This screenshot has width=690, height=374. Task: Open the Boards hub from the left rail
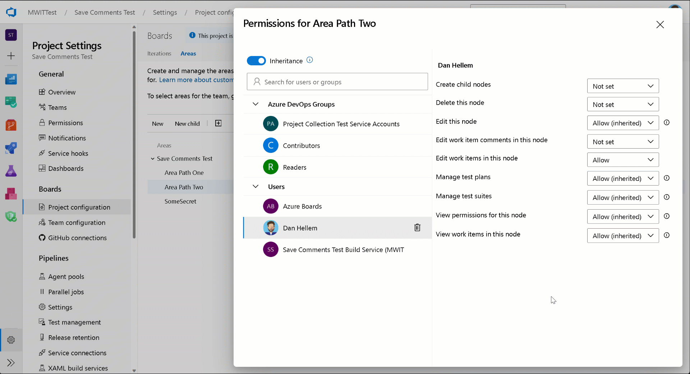(x=11, y=102)
